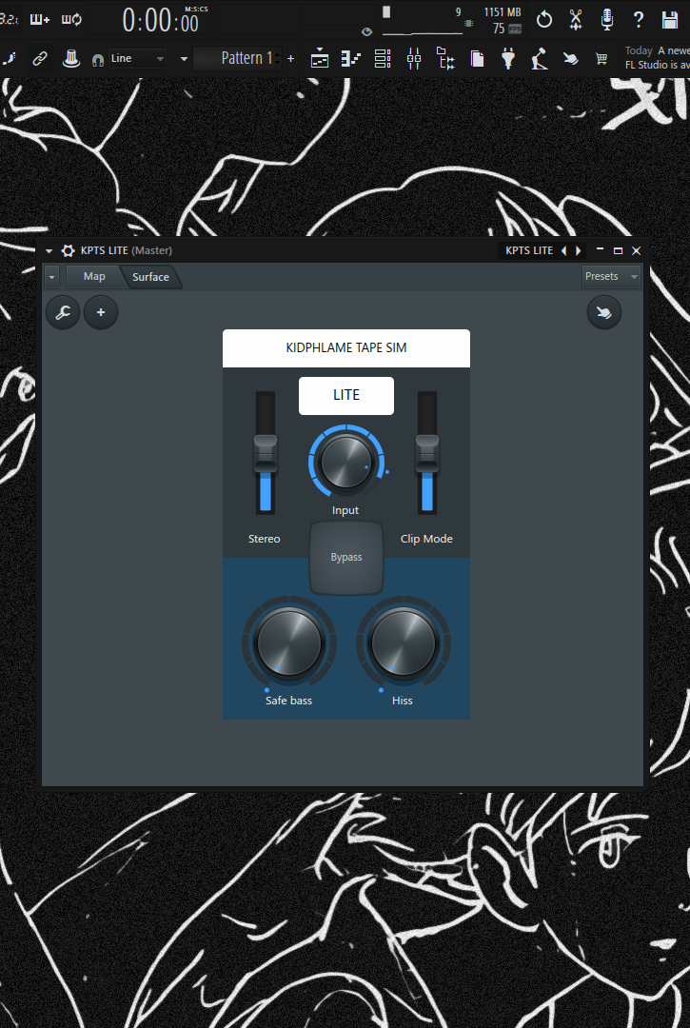Click the 0:00:00 time display
This screenshot has height=1028, width=690.
(x=160, y=22)
